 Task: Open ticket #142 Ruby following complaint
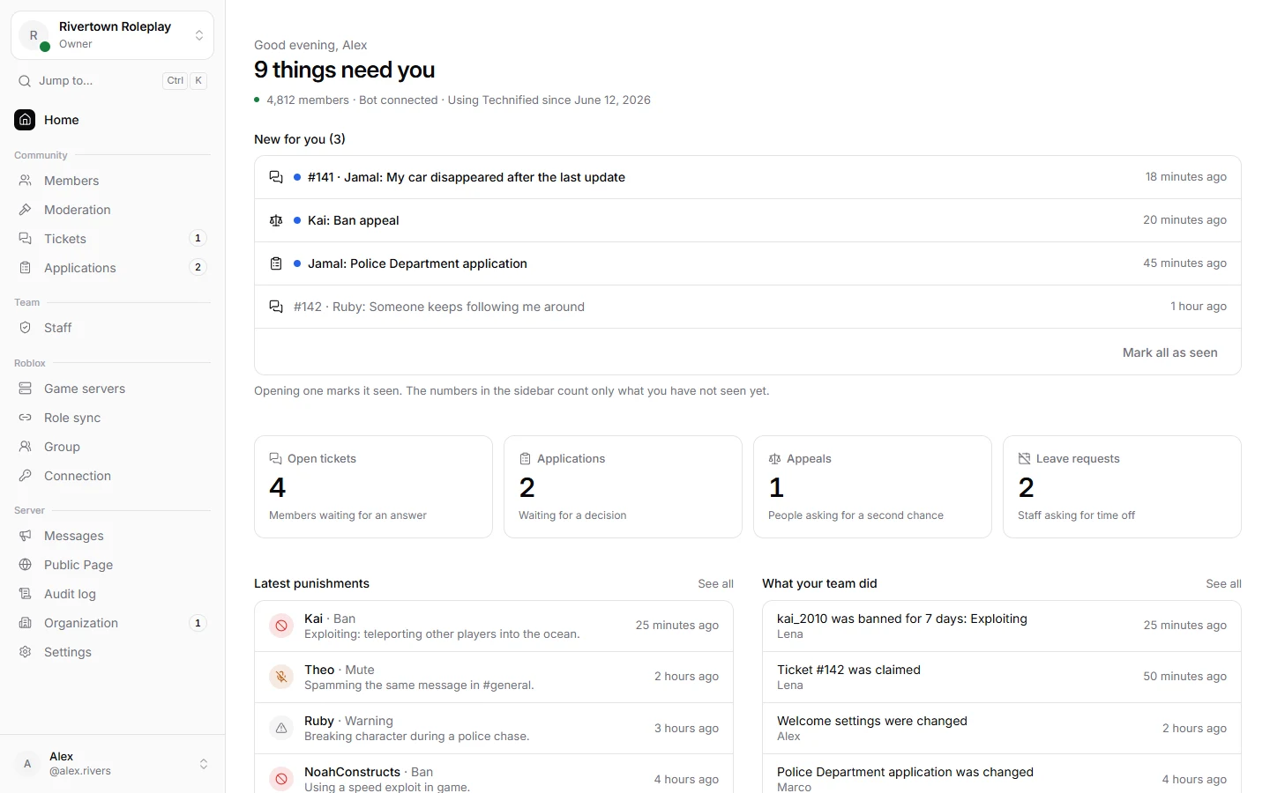tap(748, 307)
